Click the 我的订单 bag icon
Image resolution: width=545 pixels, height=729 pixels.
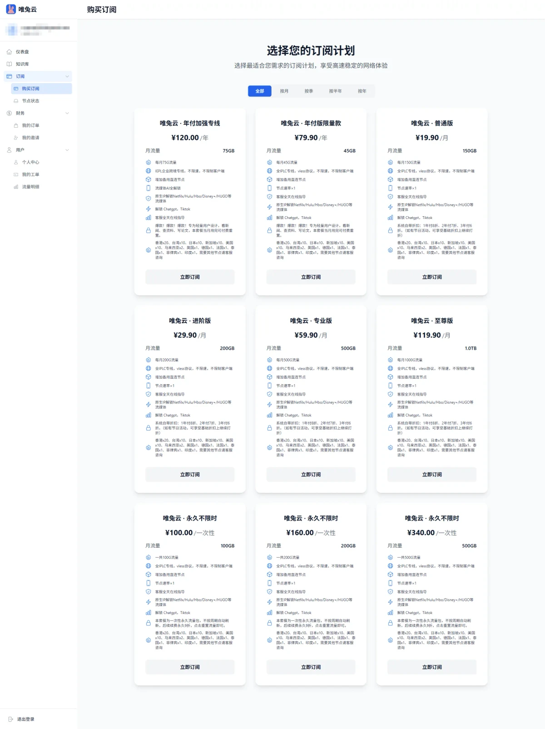pos(16,125)
